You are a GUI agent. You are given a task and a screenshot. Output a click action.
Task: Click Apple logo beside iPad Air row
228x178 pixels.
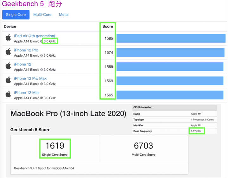(x=8, y=37)
